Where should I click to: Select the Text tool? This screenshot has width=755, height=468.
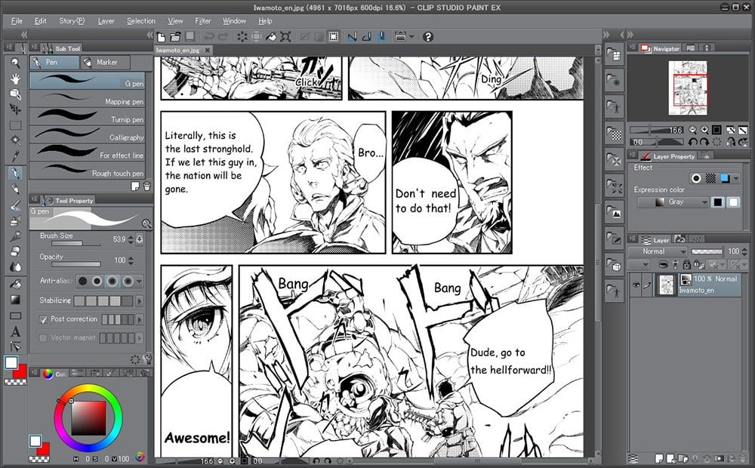(15, 331)
